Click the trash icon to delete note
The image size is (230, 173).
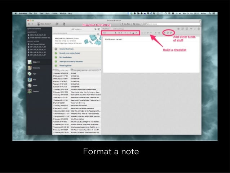[199, 29]
